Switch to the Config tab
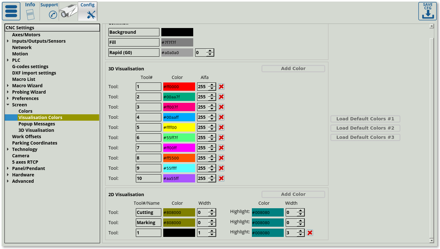Image resolution: width=440 pixels, height=249 pixels. [x=88, y=11]
